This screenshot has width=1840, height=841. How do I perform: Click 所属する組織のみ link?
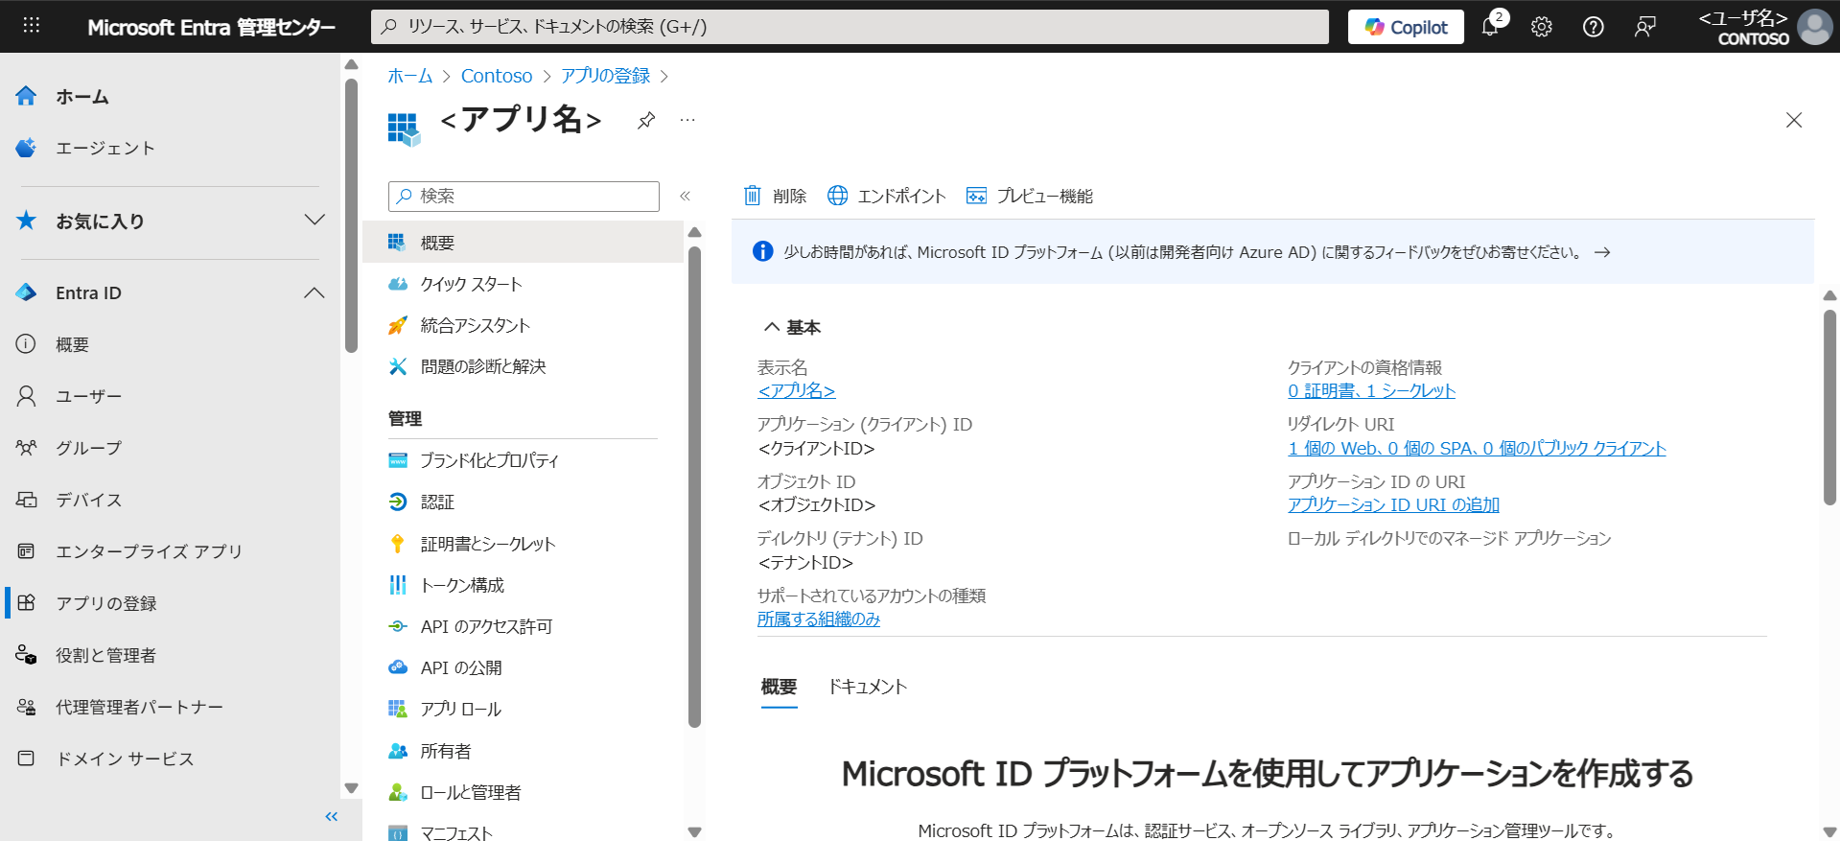pyautogui.click(x=819, y=619)
